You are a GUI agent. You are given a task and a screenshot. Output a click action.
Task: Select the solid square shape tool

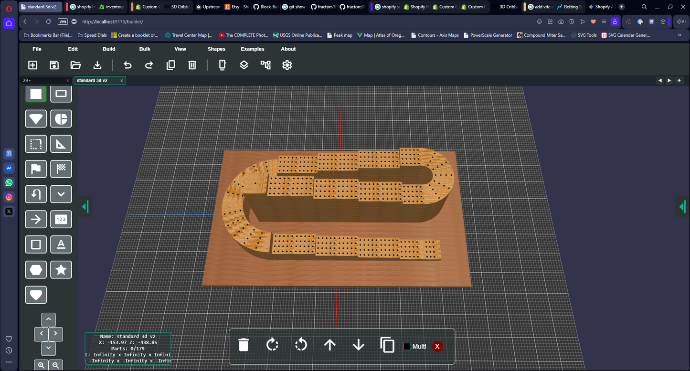[36, 94]
